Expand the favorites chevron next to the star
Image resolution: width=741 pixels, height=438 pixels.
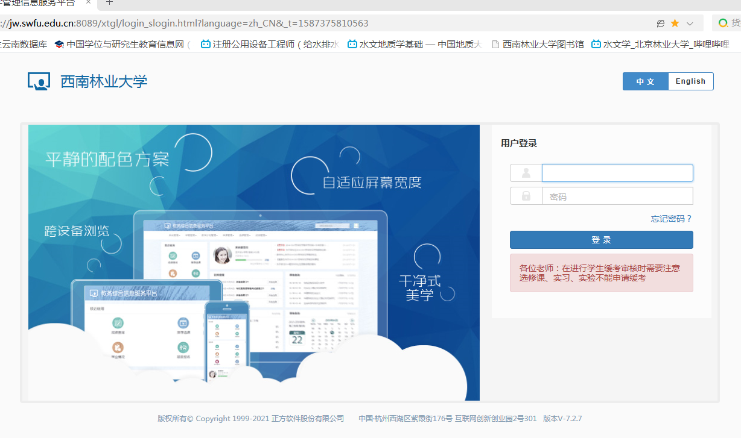pos(690,22)
